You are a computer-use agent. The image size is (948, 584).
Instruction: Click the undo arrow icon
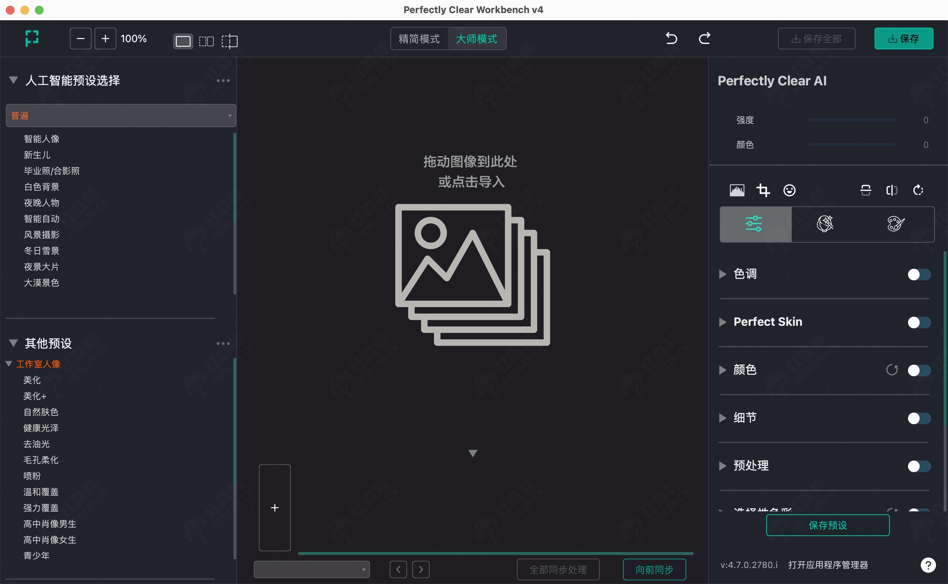pyautogui.click(x=671, y=38)
